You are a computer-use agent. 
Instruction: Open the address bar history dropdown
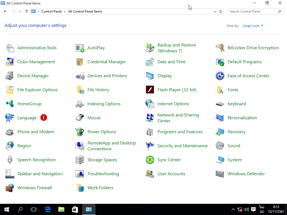[215, 11]
